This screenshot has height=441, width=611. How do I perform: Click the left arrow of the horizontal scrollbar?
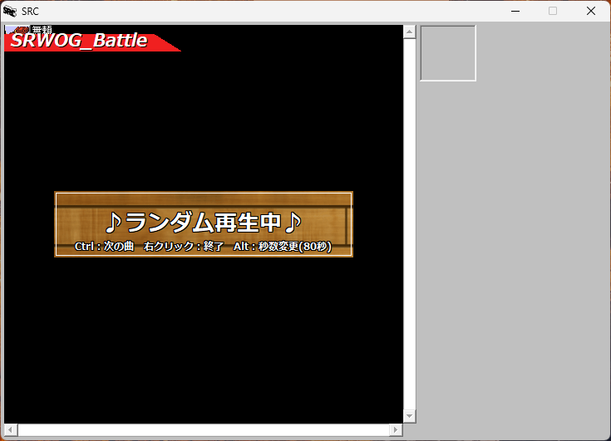pos(11,429)
